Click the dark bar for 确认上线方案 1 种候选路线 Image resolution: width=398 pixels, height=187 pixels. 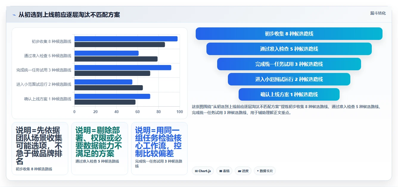105,102
